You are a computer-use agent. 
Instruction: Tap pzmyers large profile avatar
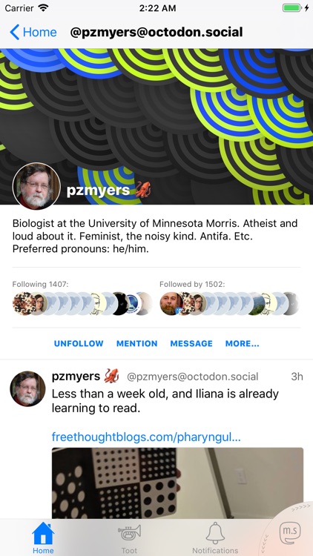pyautogui.click(x=36, y=187)
